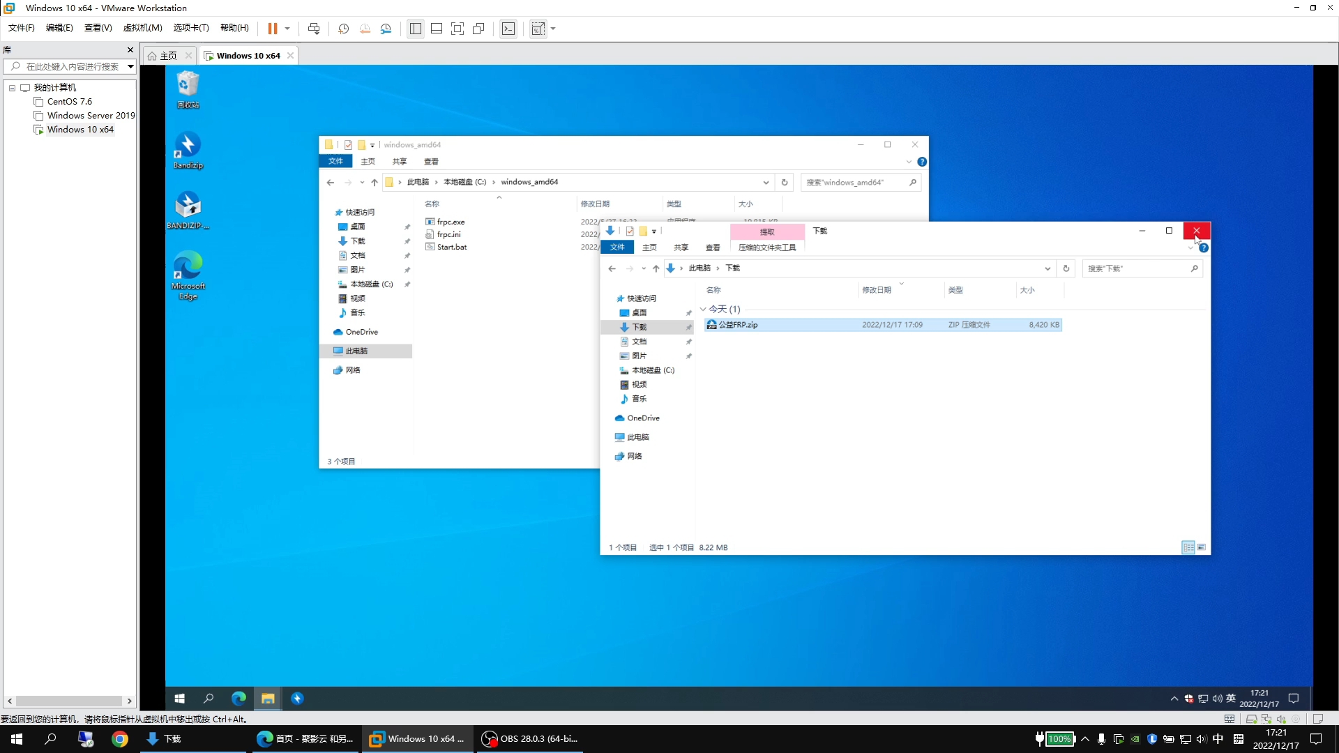Screen dimensions: 1339x753
Task: Open 共享 tab in windows_amd64 window
Action: (400, 162)
